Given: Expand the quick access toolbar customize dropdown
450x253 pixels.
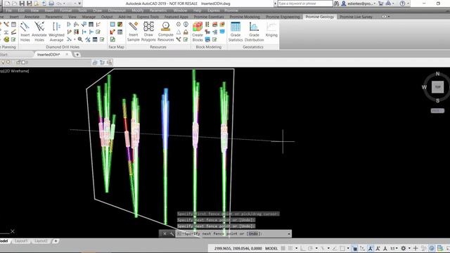Looking at the screenshot, I should [x=79, y=4].
